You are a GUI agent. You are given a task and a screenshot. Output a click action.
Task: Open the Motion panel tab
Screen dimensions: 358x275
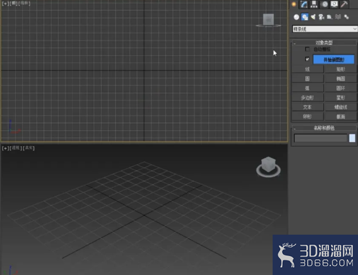click(x=324, y=4)
